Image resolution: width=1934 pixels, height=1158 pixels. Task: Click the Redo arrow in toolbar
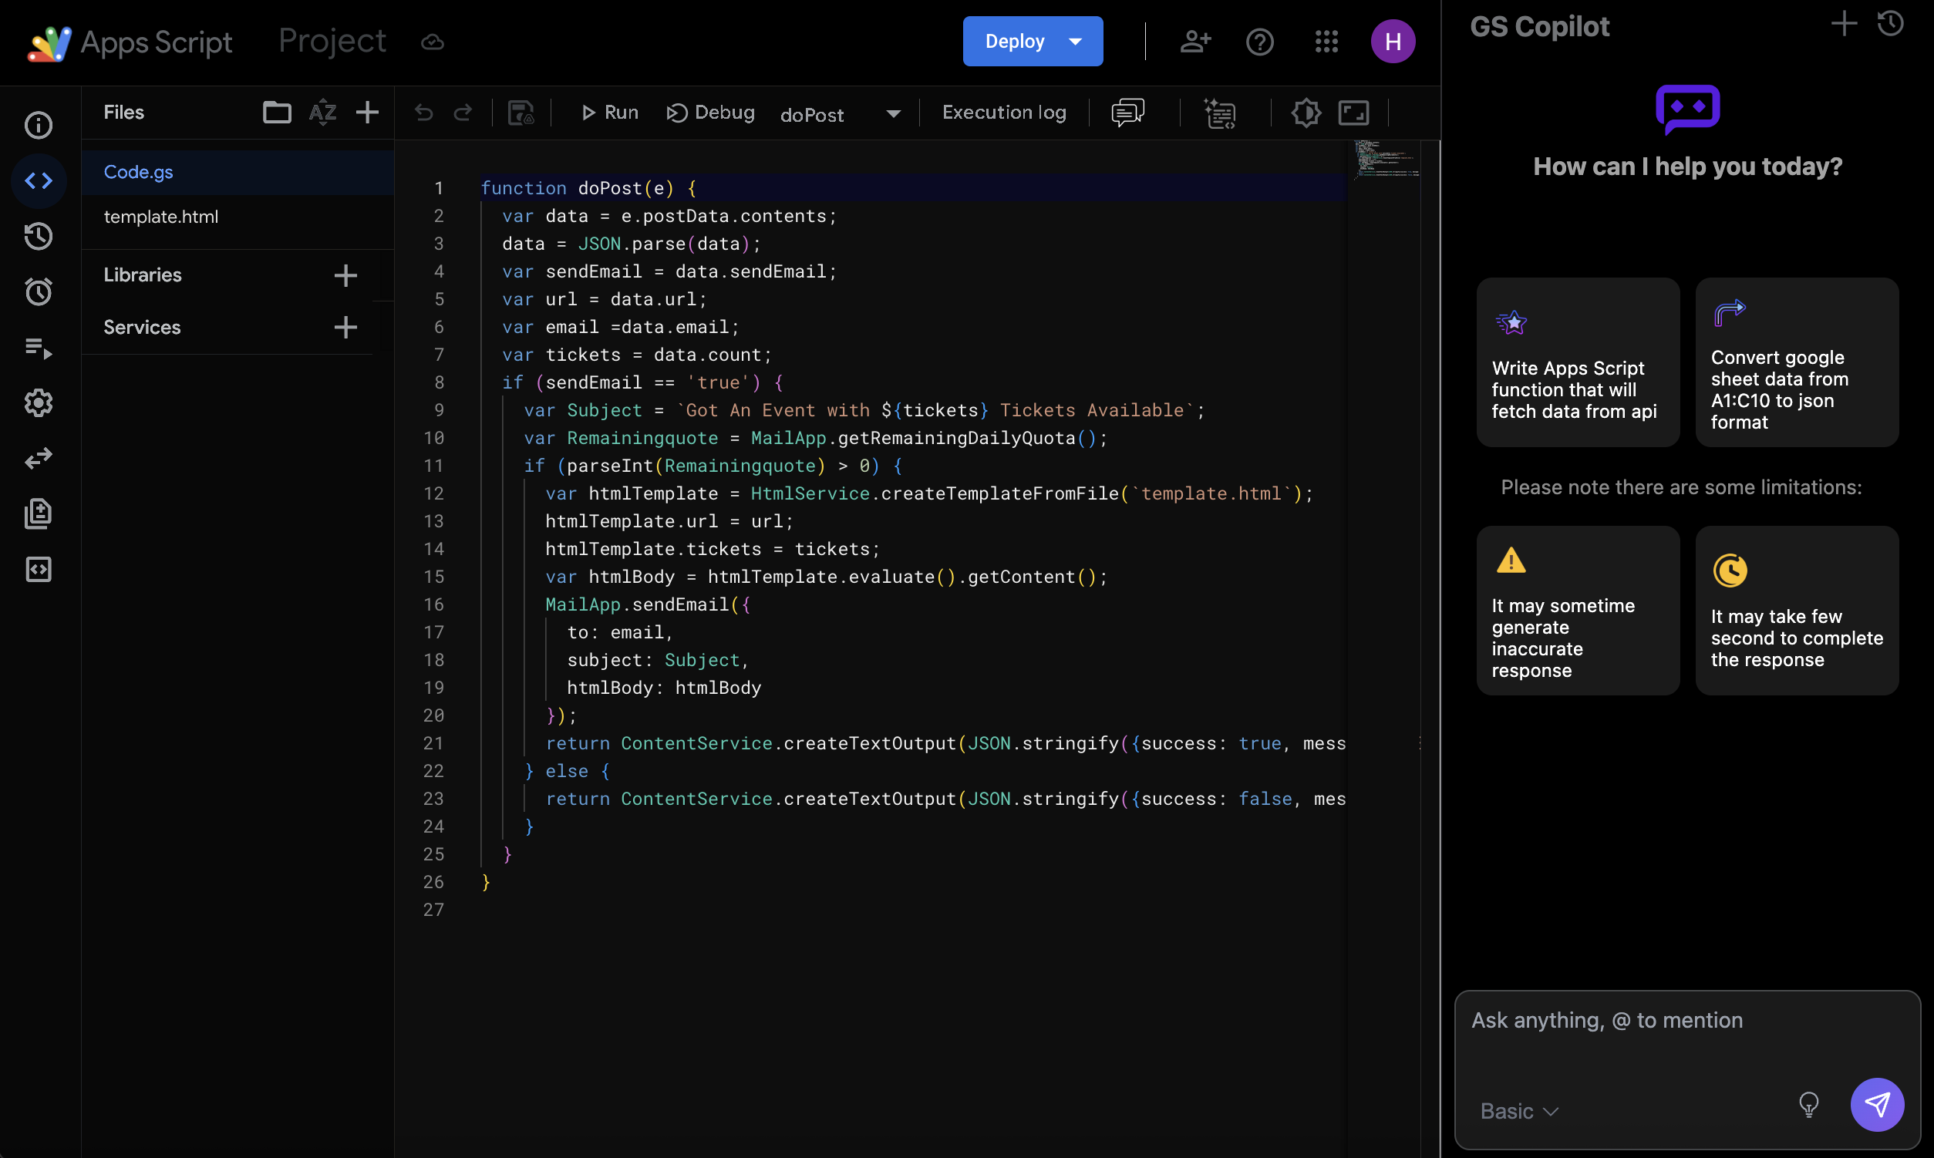tap(463, 113)
